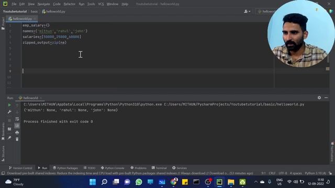Click the helloworld.py path in console output
Viewport: 335px width, 188px height.
(234, 104)
